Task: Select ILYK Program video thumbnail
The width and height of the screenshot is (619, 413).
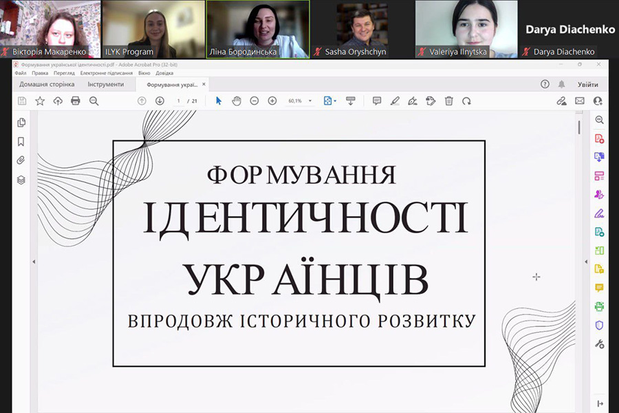Action: tap(153, 29)
